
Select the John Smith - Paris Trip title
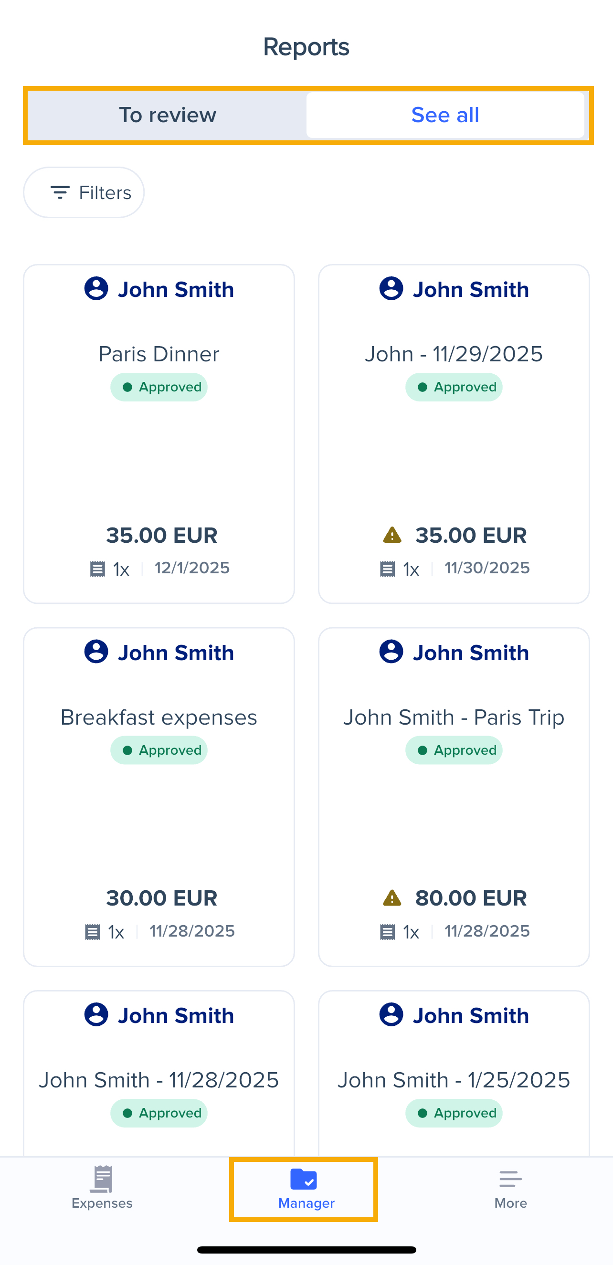tap(454, 717)
